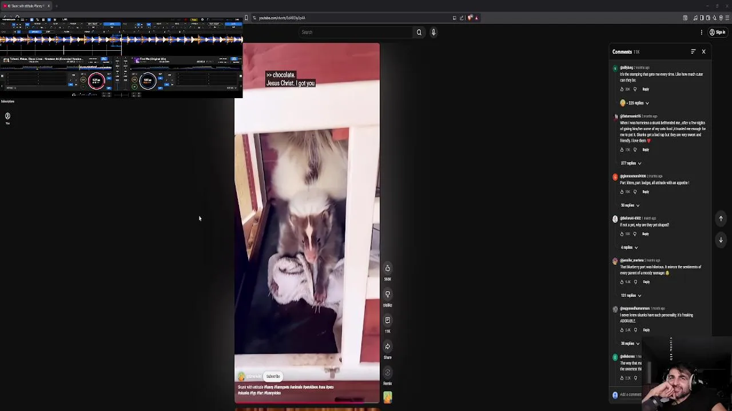The height and width of the screenshot is (411, 732).
Task: Open the You profile sidebar icon
Action: point(7,118)
